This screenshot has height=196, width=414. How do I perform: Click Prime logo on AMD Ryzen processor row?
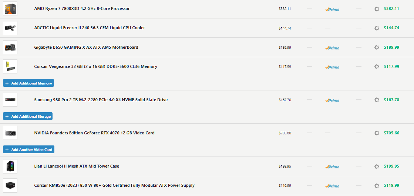coord(332,9)
